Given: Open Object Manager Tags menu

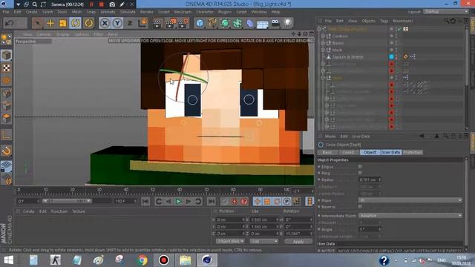Looking at the screenshot, I should (384, 21).
